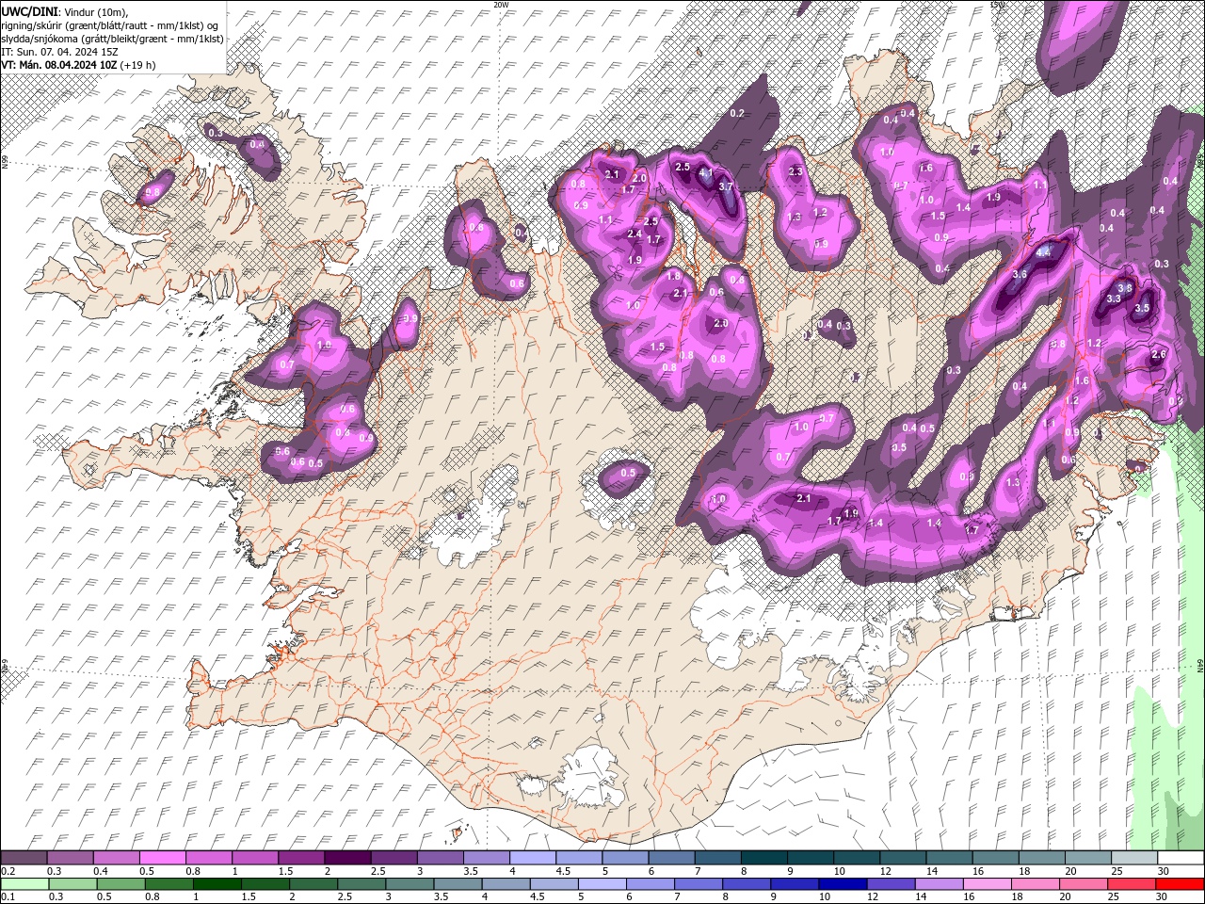1205x904 pixels.
Task: Click the 30 label on the lower legend row
Action: 1163,897
